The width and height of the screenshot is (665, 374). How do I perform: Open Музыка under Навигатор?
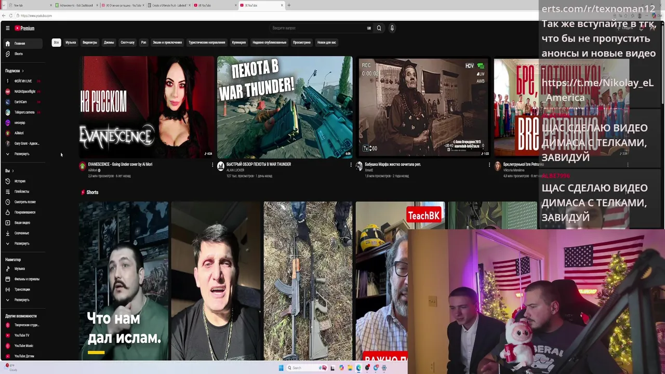[22, 269]
